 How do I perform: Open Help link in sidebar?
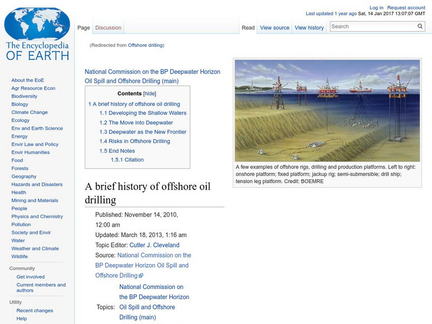pyautogui.click(x=22, y=318)
